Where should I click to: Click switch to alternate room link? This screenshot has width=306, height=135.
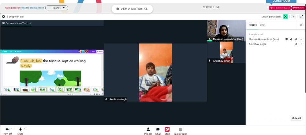coord(33,8)
